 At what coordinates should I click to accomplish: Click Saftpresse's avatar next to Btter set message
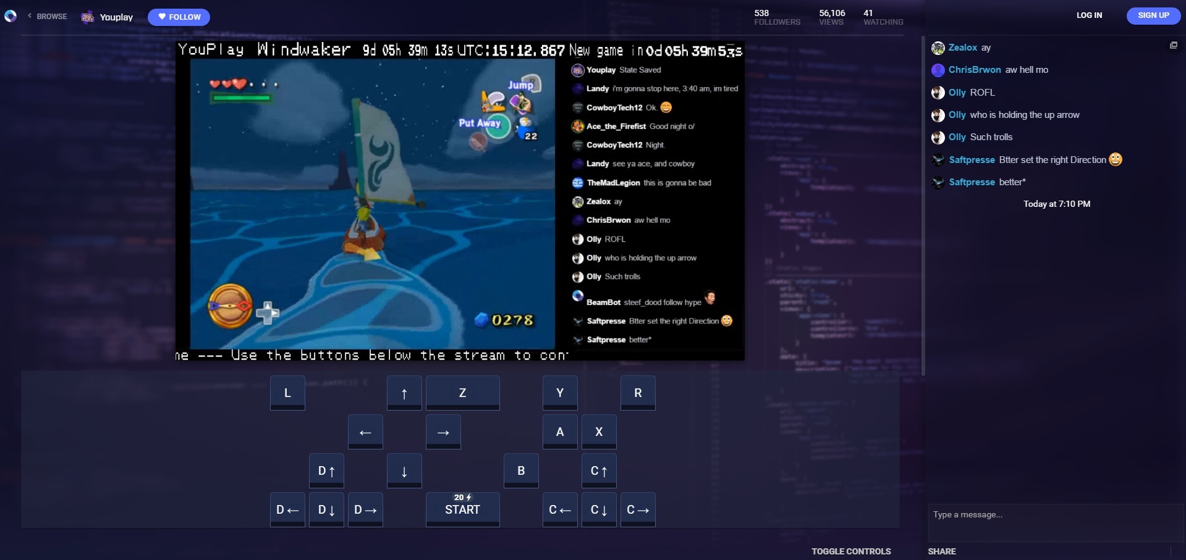coord(938,160)
